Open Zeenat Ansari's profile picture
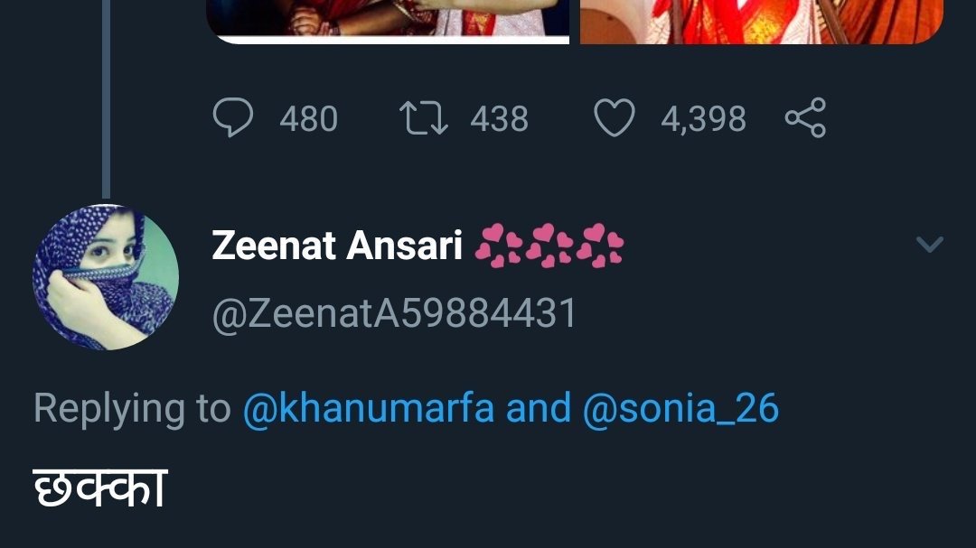Screen dimensions: 976x548 point(106,277)
